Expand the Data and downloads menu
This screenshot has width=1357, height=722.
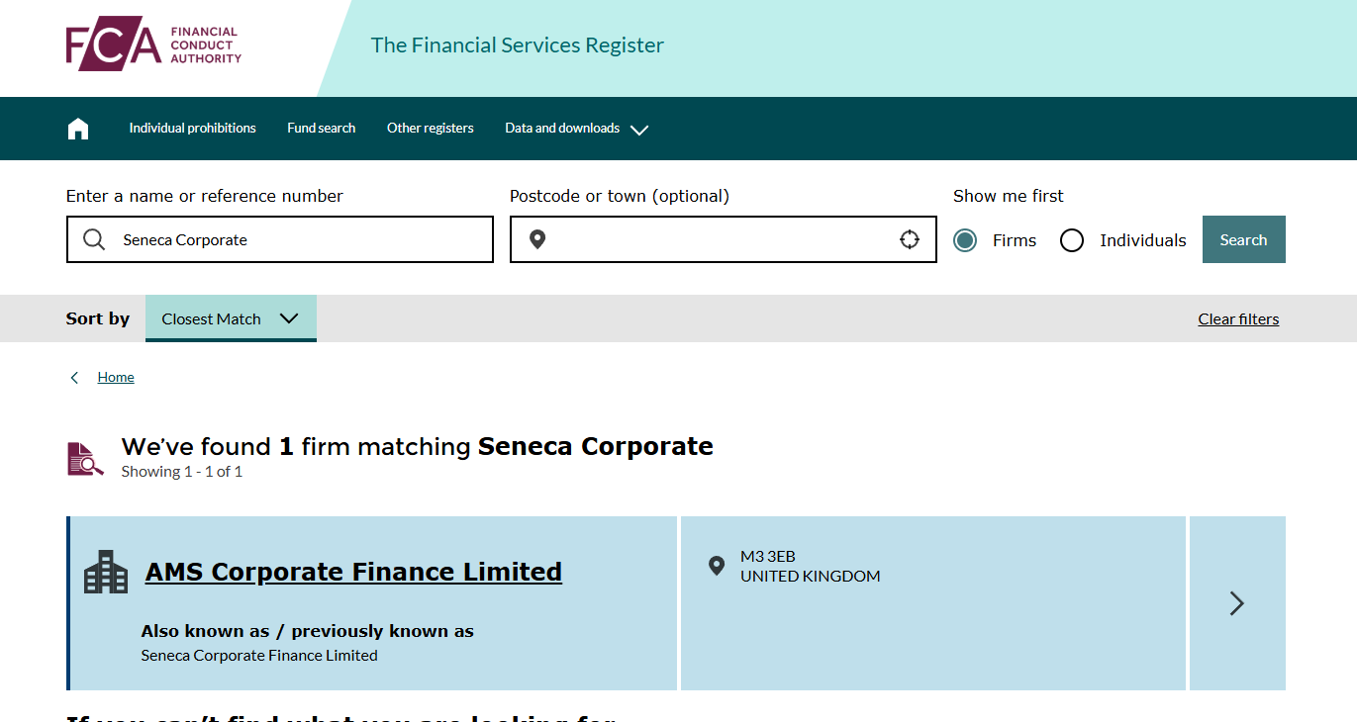[x=576, y=129]
